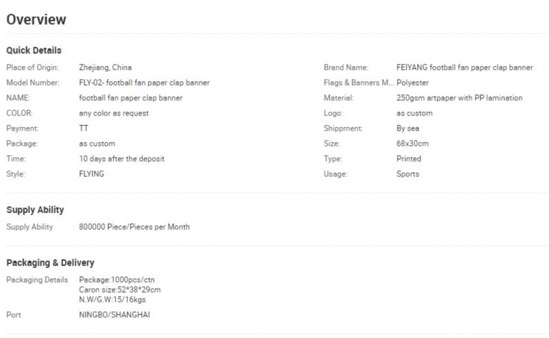The image size is (549, 338).
Task: Click the 10 days after the deposit text
Action: tap(122, 159)
